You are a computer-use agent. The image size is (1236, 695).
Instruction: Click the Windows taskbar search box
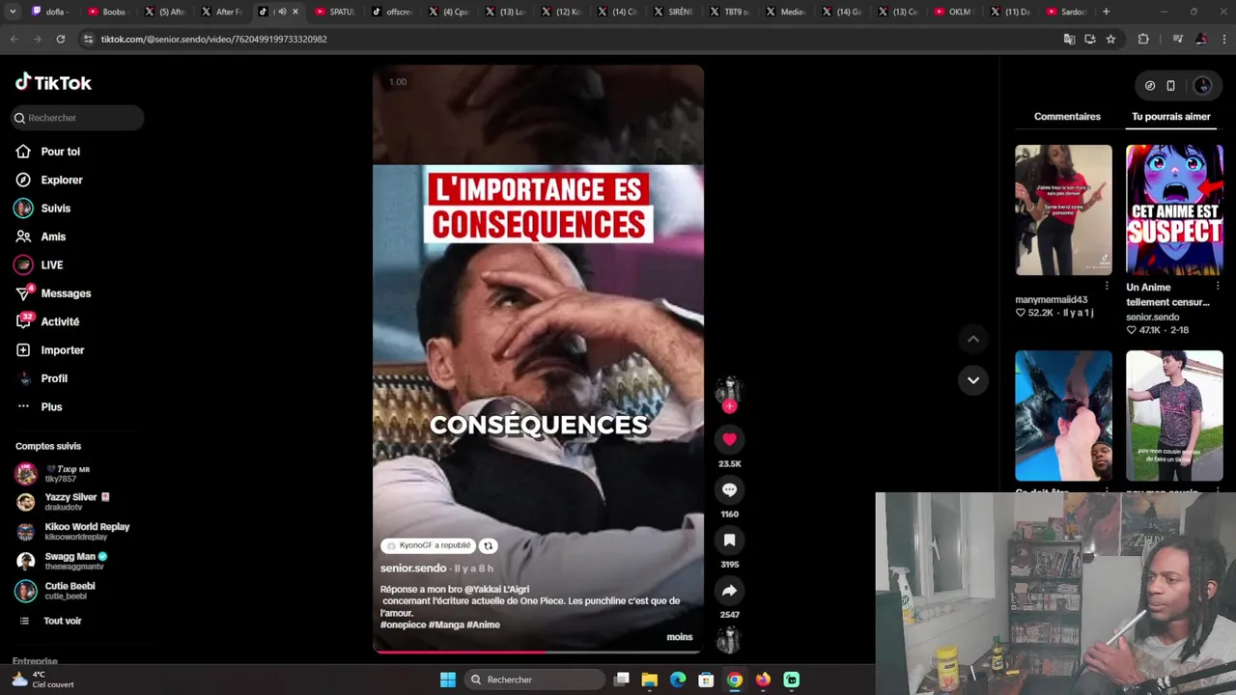(536, 680)
